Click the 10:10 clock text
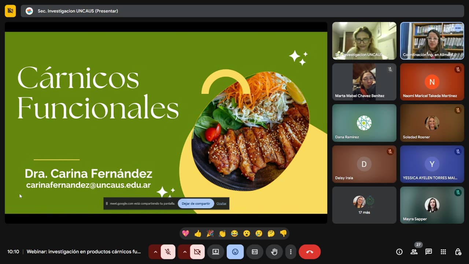 13,252
